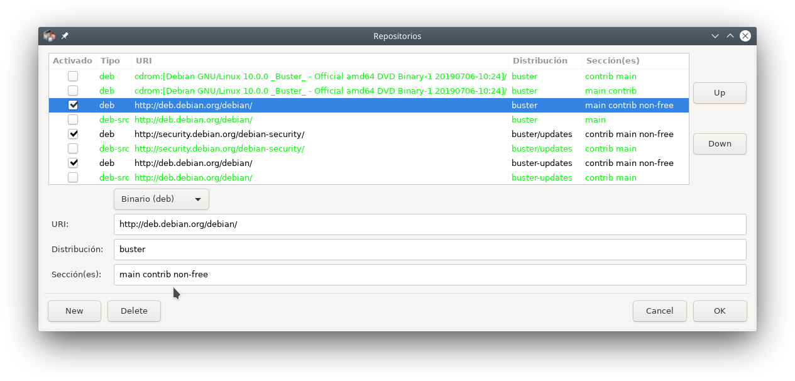This screenshot has height=381, width=795.
Task: Minimize the Repositorios window
Action: [x=715, y=36]
